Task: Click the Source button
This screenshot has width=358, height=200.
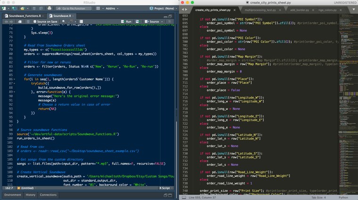Action: (x=152, y=22)
